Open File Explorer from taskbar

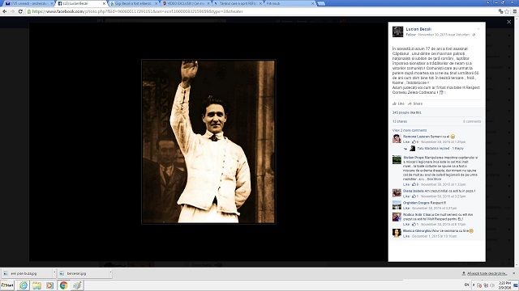tap(36, 285)
